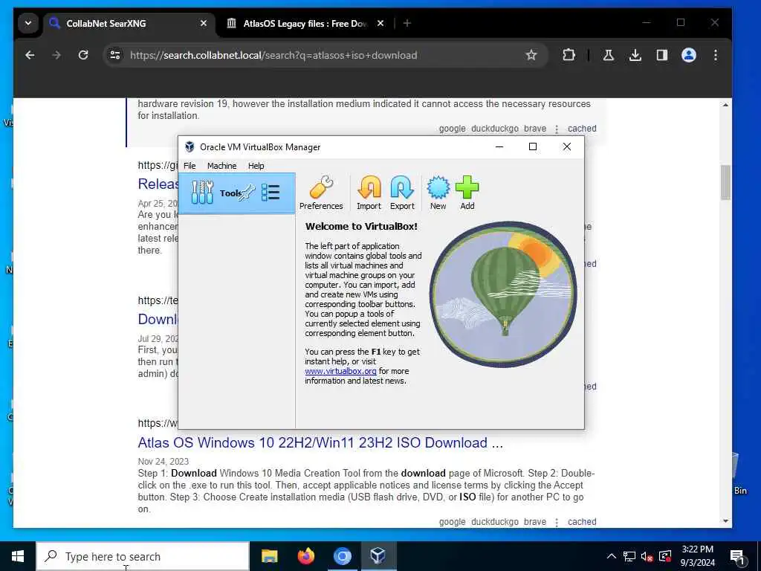Go forward in the browser

56,55
